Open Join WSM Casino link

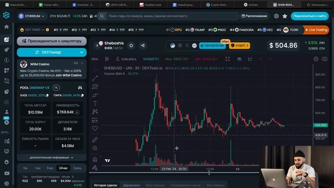(68, 75)
